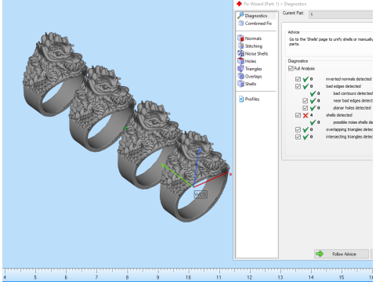Screen dimensions: 376x282
Task: Click the 'inverted normals detected' text
Action: [x=349, y=79]
